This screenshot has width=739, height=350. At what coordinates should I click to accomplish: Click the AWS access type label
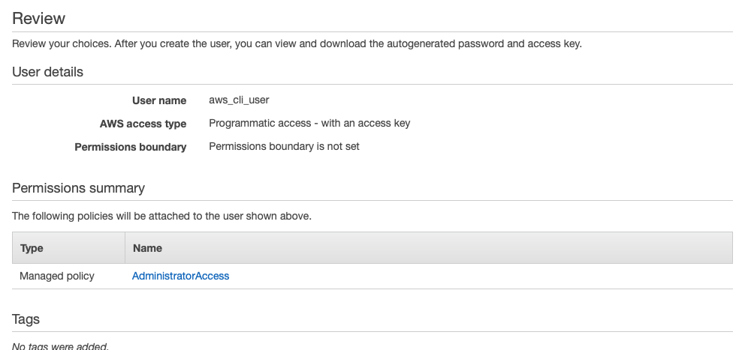[143, 124]
